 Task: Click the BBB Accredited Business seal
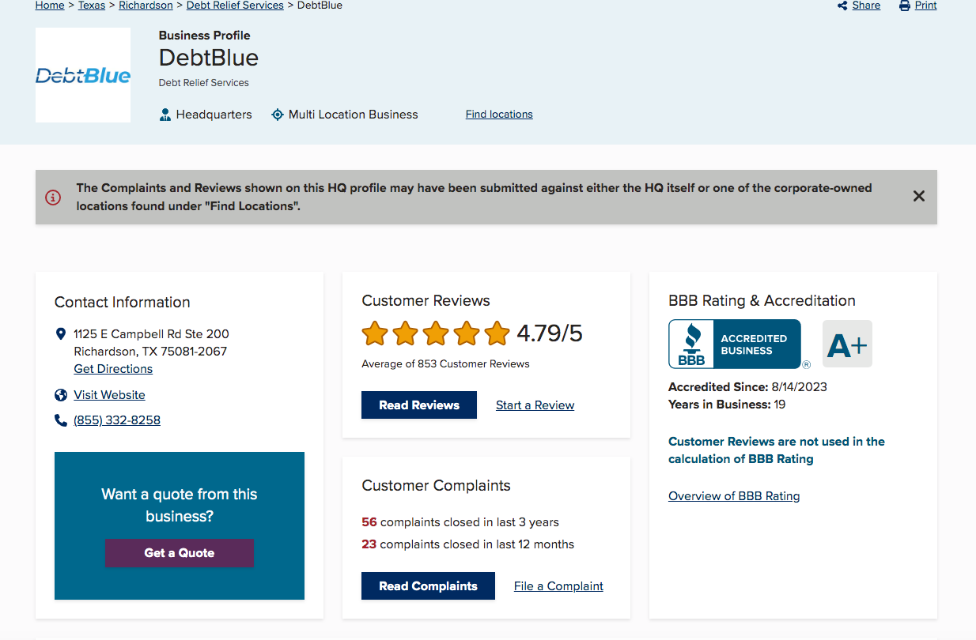pos(735,344)
